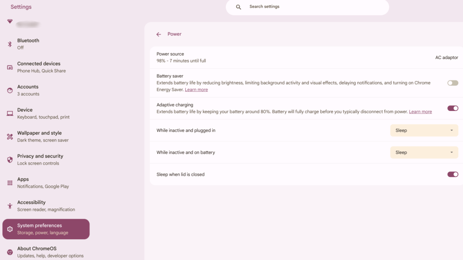Viewport: 463px width, 260px height.
Task: Open the While inactive and on battery dropdown
Action: coord(424,152)
